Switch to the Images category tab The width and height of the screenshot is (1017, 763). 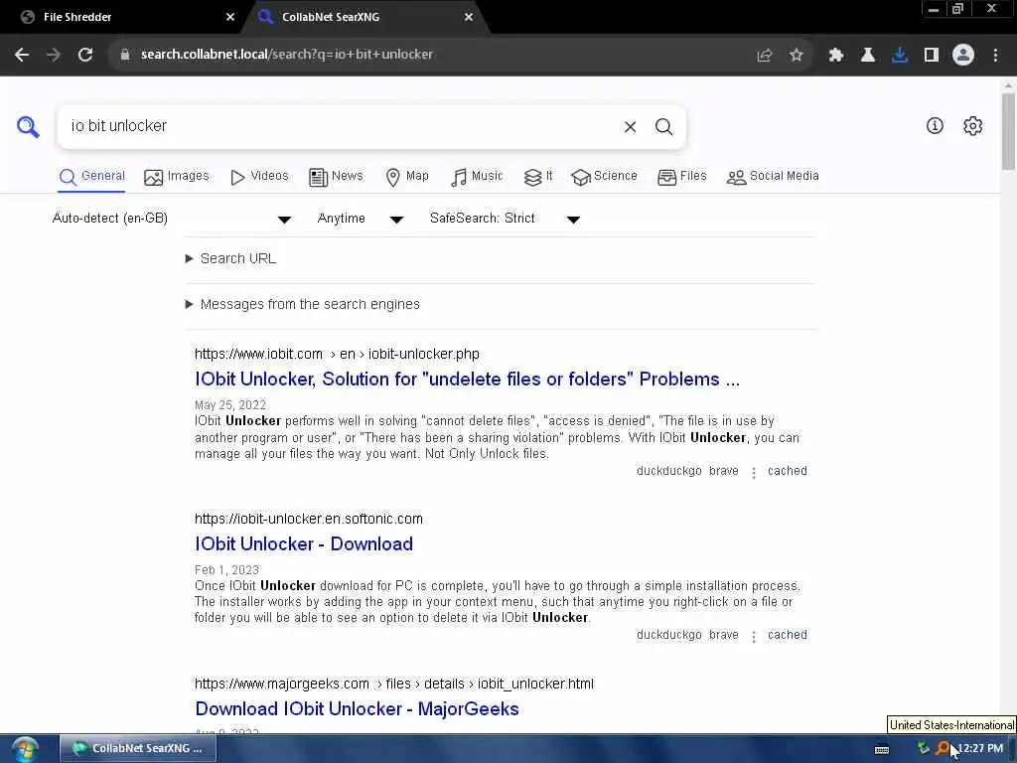click(177, 177)
